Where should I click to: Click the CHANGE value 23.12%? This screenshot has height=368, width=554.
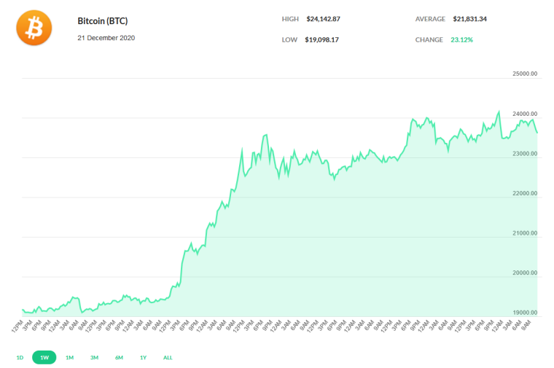pos(461,40)
